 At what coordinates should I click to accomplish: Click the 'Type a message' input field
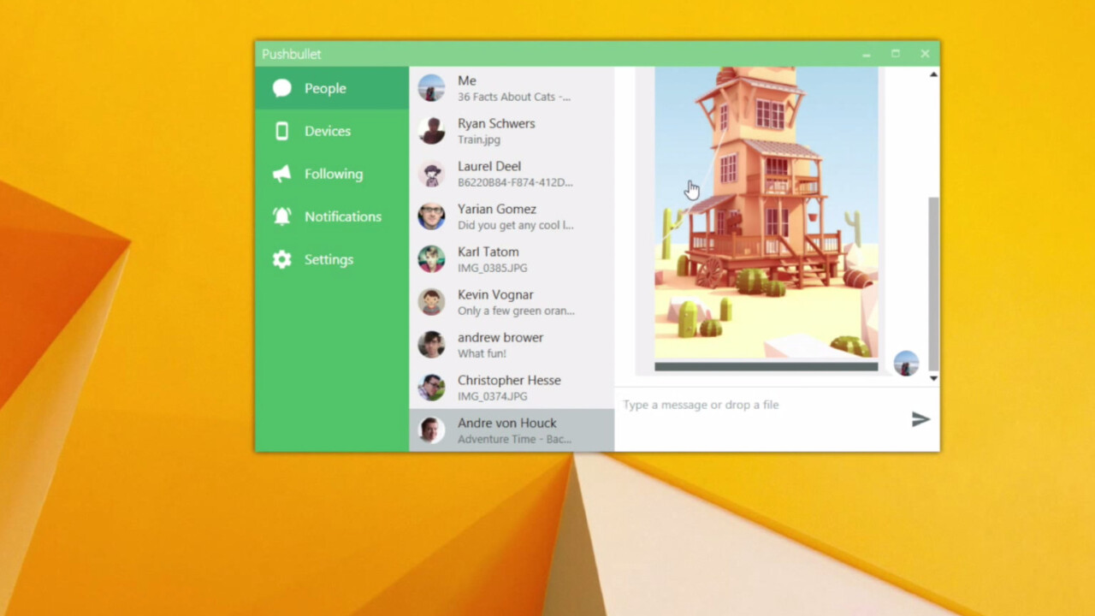[x=757, y=405]
